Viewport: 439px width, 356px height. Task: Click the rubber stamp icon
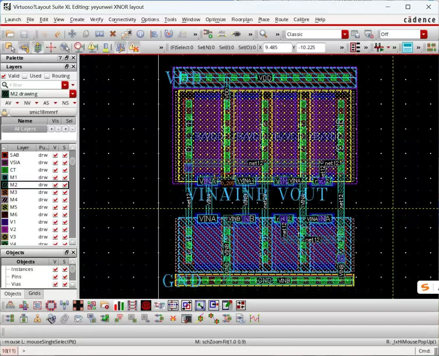pos(37,318)
